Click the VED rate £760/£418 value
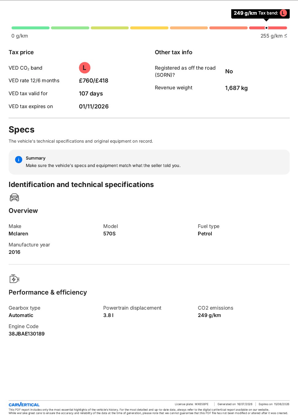Screen dimensions: 298x419 tap(94, 81)
